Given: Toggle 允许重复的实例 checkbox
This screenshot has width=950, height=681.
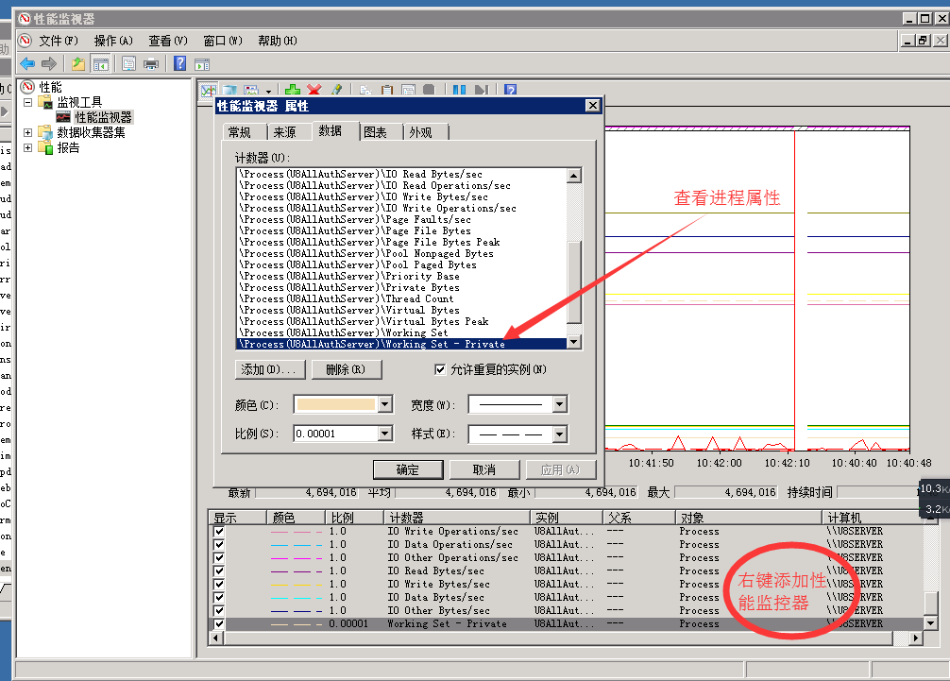Looking at the screenshot, I should click(x=440, y=369).
